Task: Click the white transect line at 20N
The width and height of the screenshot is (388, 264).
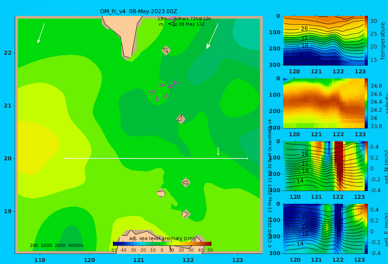Action: [x=156, y=158]
